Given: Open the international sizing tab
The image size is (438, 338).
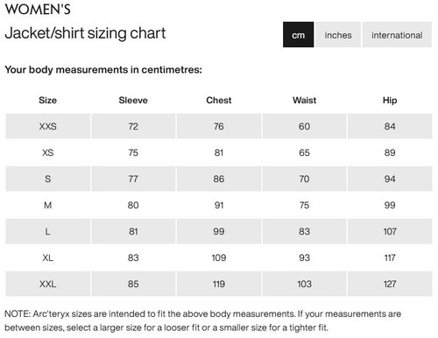Looking at the screenshot, I should pyautogui.click(x=397, y=34).
